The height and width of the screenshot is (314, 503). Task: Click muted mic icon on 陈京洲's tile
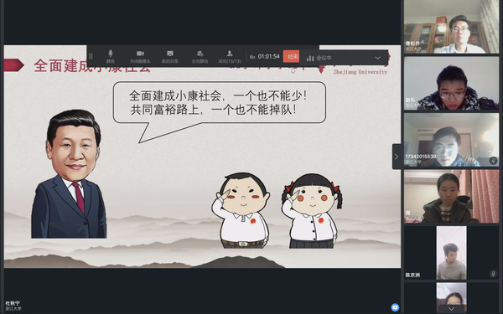coord(493,273)
